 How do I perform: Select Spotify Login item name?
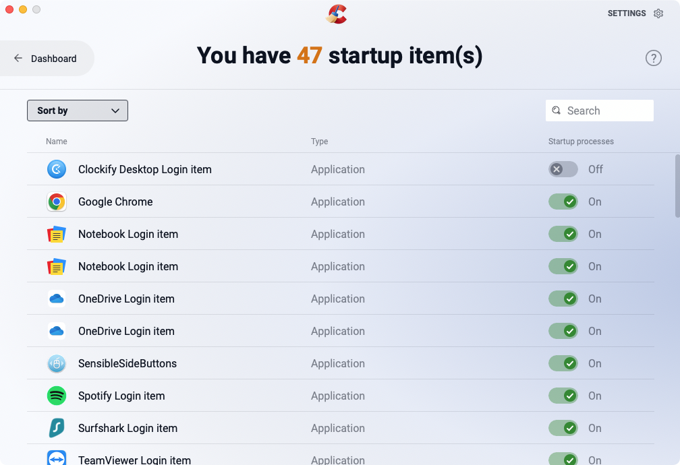pyautogui.click(x=121, y=396)
